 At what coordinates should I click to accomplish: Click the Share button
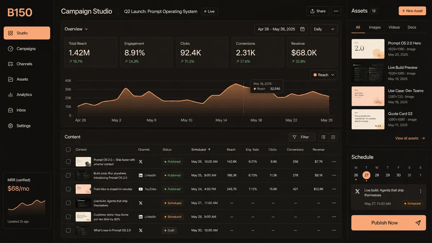pyautogui.click(x=318, y=11)
